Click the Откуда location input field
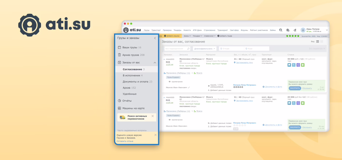342x160 pixels. (231, 48)
